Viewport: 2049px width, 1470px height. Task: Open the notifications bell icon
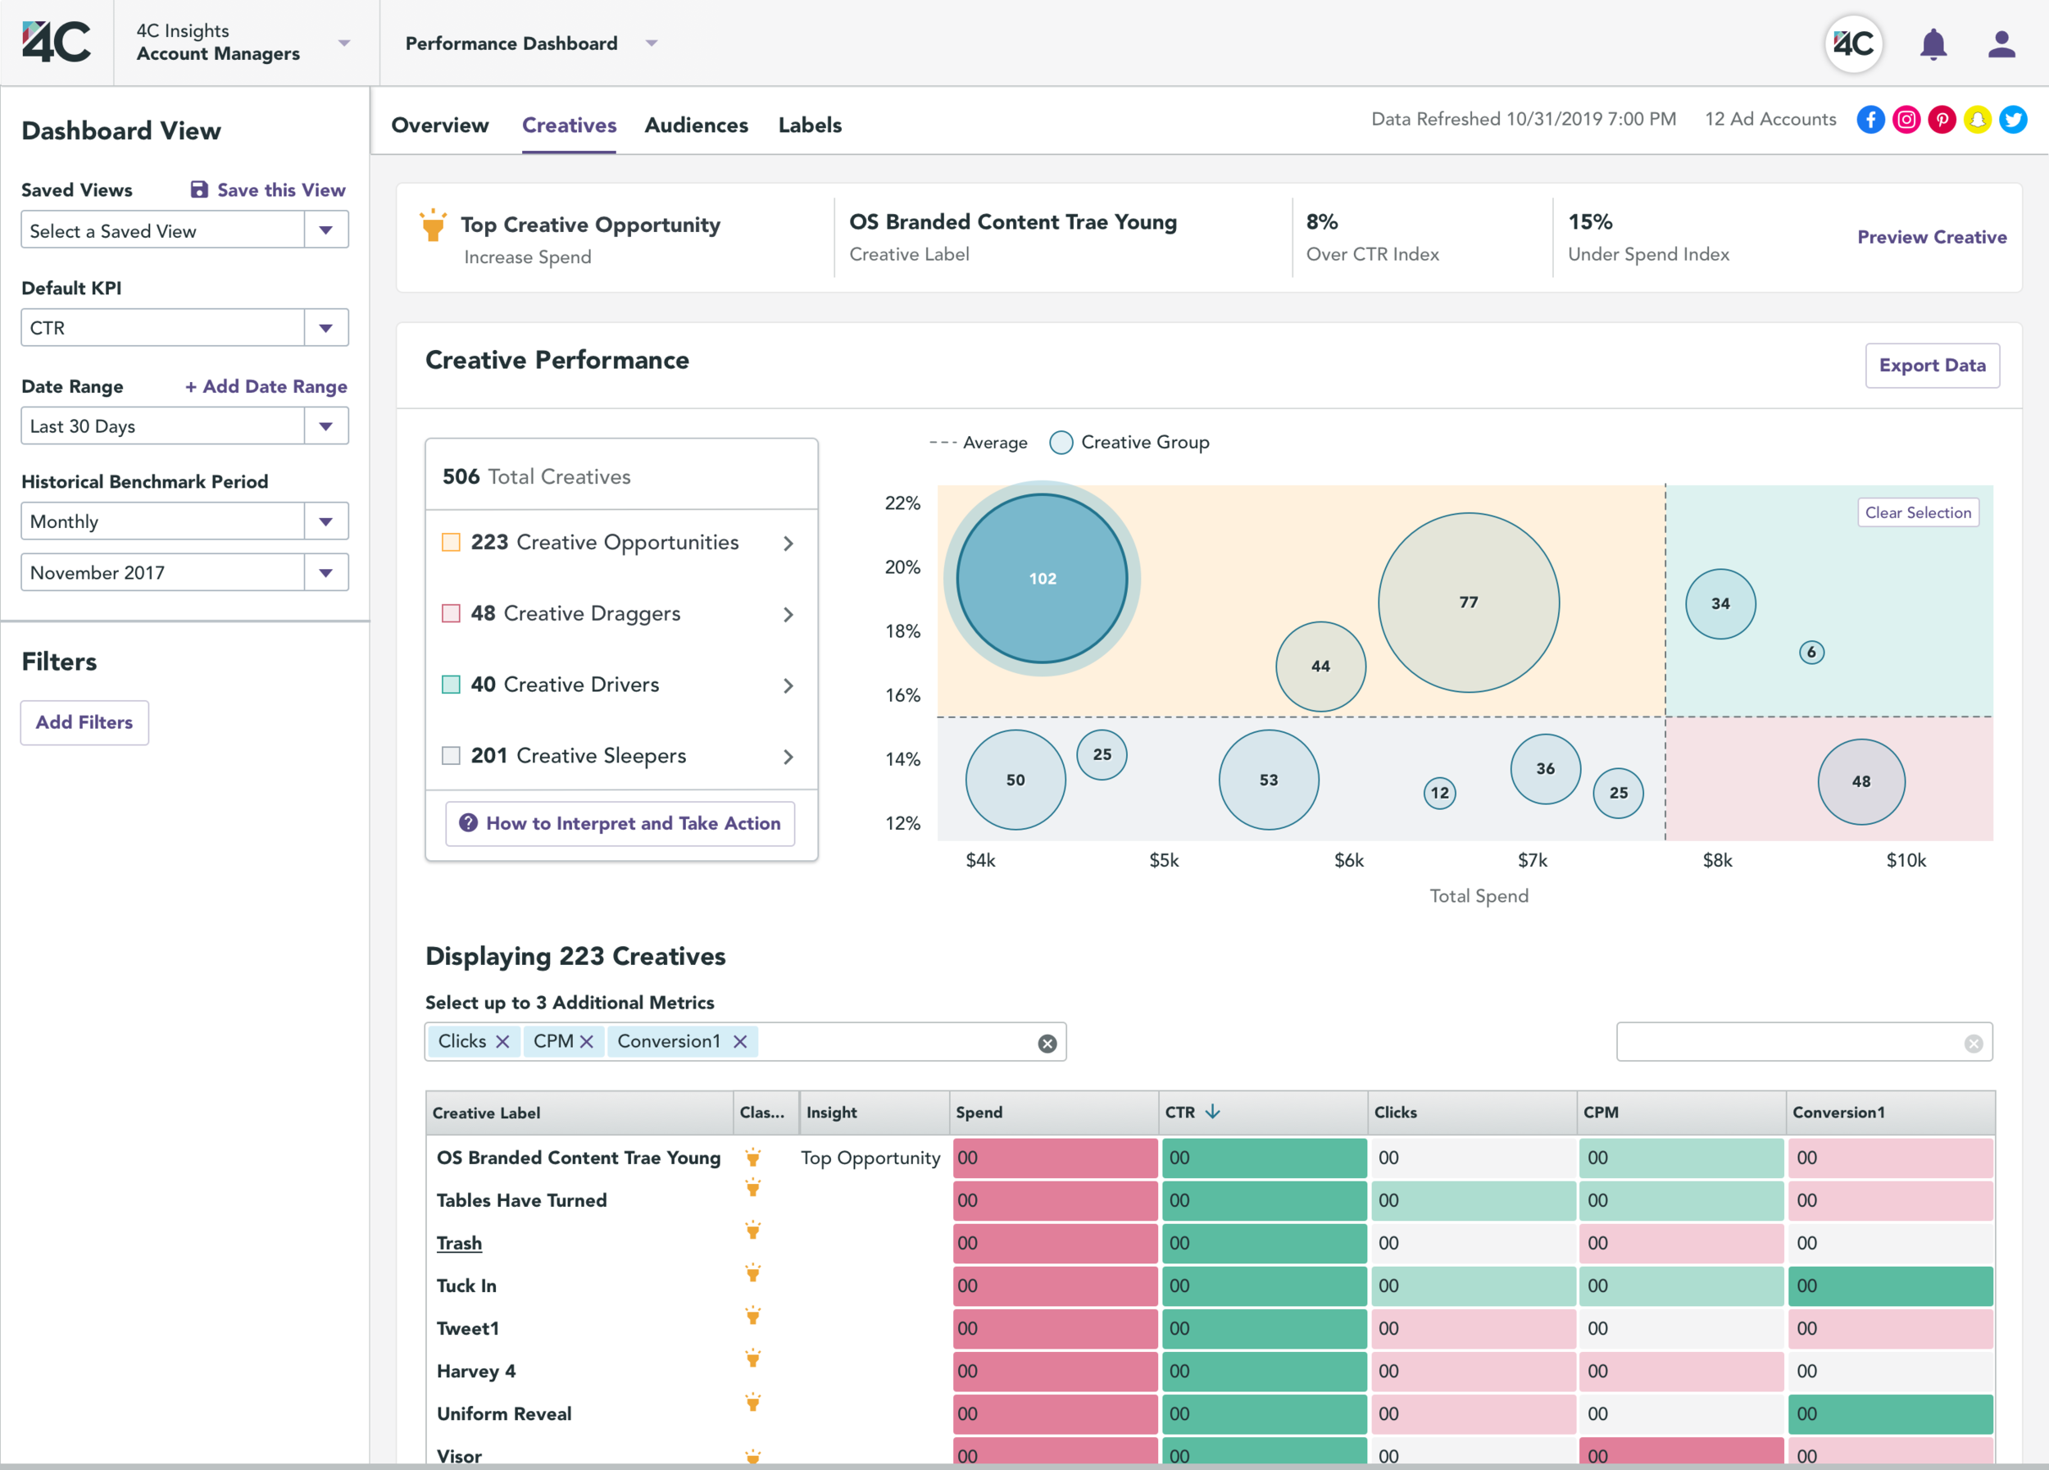click(1933, 43)
